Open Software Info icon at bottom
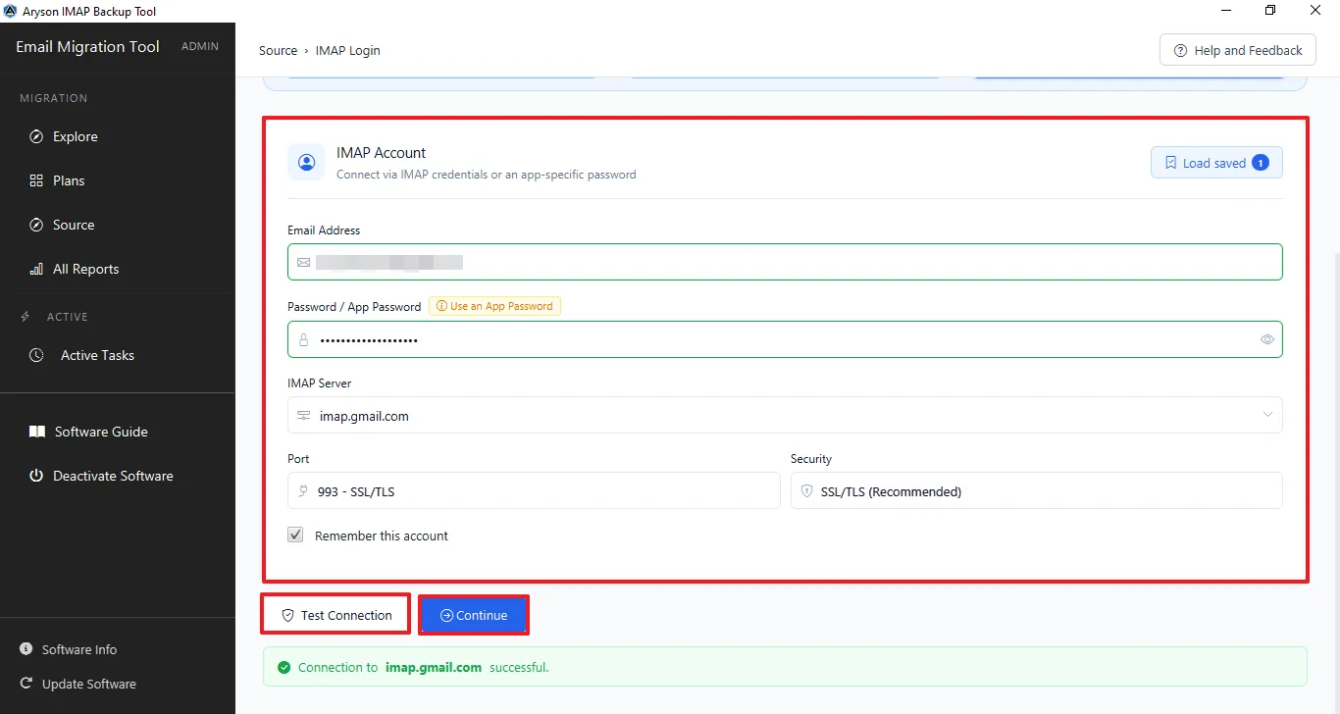 pos(26,649)
